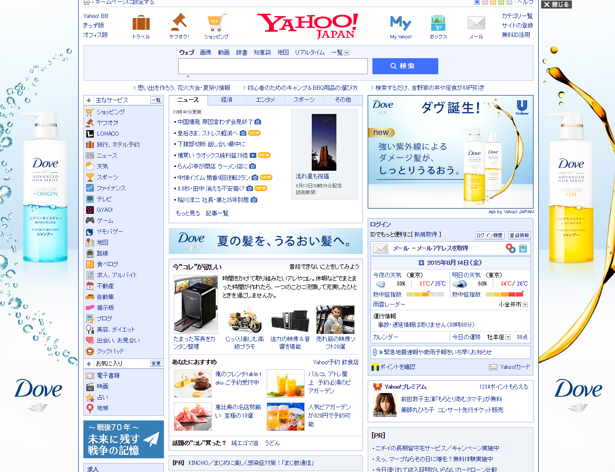Collapse the 主なサービス section arrow
The image size is (615, 472).
pyautogui.click(x=89, y=100)
